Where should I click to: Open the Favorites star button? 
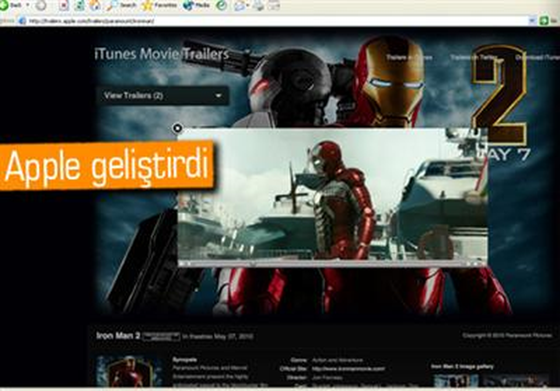tap(159, 5)
